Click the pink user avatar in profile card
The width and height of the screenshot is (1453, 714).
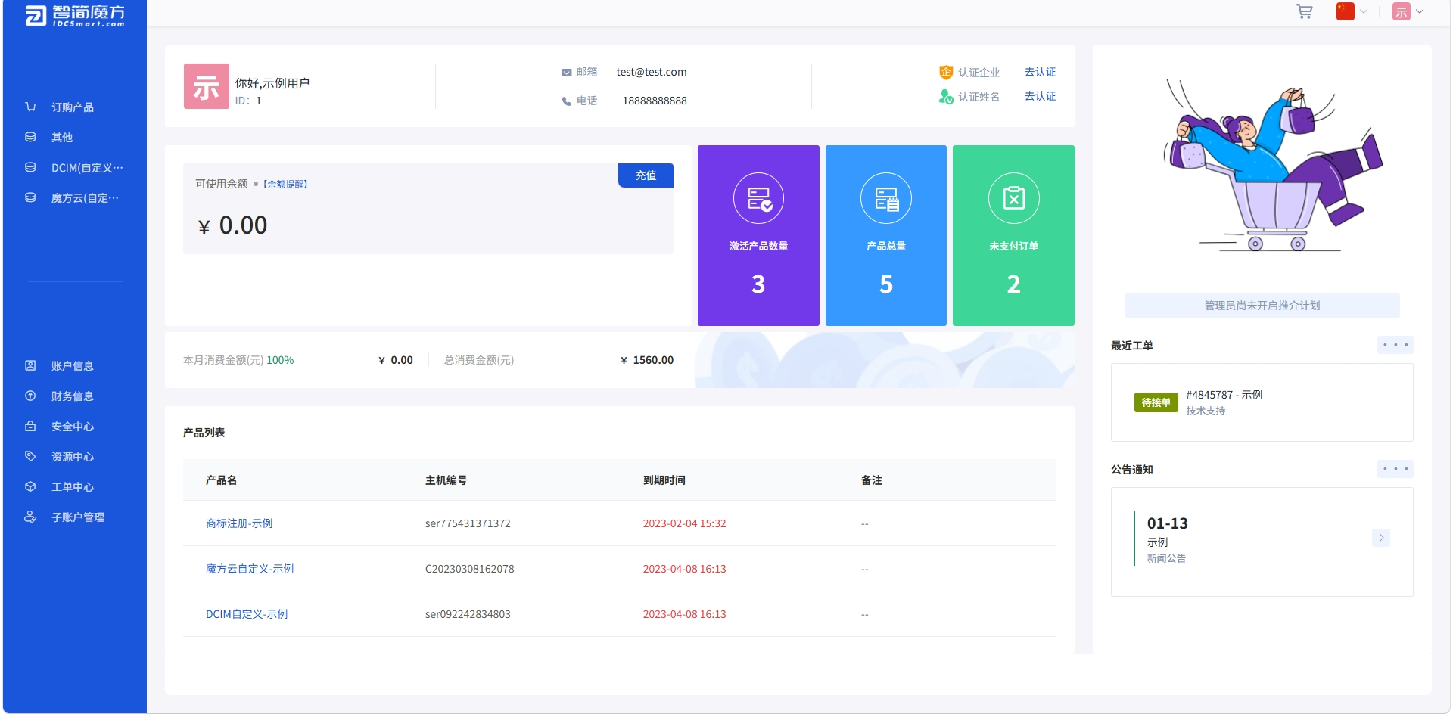tap(207, 86)
